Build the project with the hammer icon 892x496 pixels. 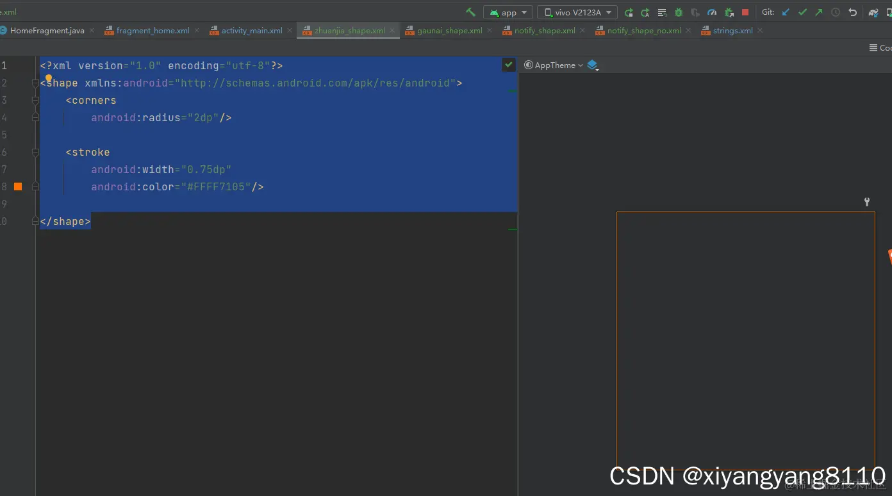470,12
